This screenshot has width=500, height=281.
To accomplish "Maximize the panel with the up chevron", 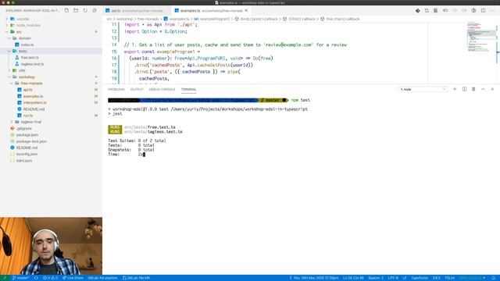I will tap(483, 89).
